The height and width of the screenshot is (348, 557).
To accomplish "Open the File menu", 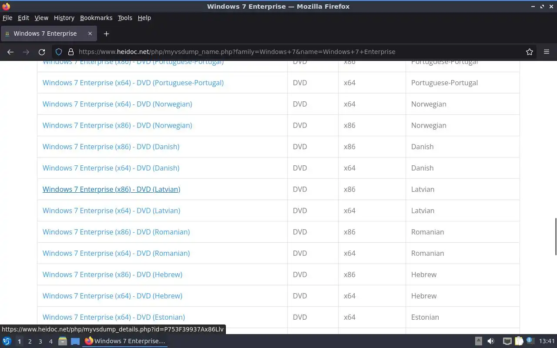I will tap(7, 18).
